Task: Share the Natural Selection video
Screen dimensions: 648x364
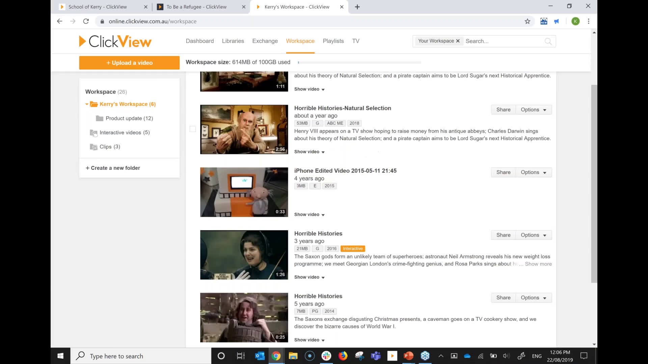Action: pyautogui.click(x=503, y=110)
